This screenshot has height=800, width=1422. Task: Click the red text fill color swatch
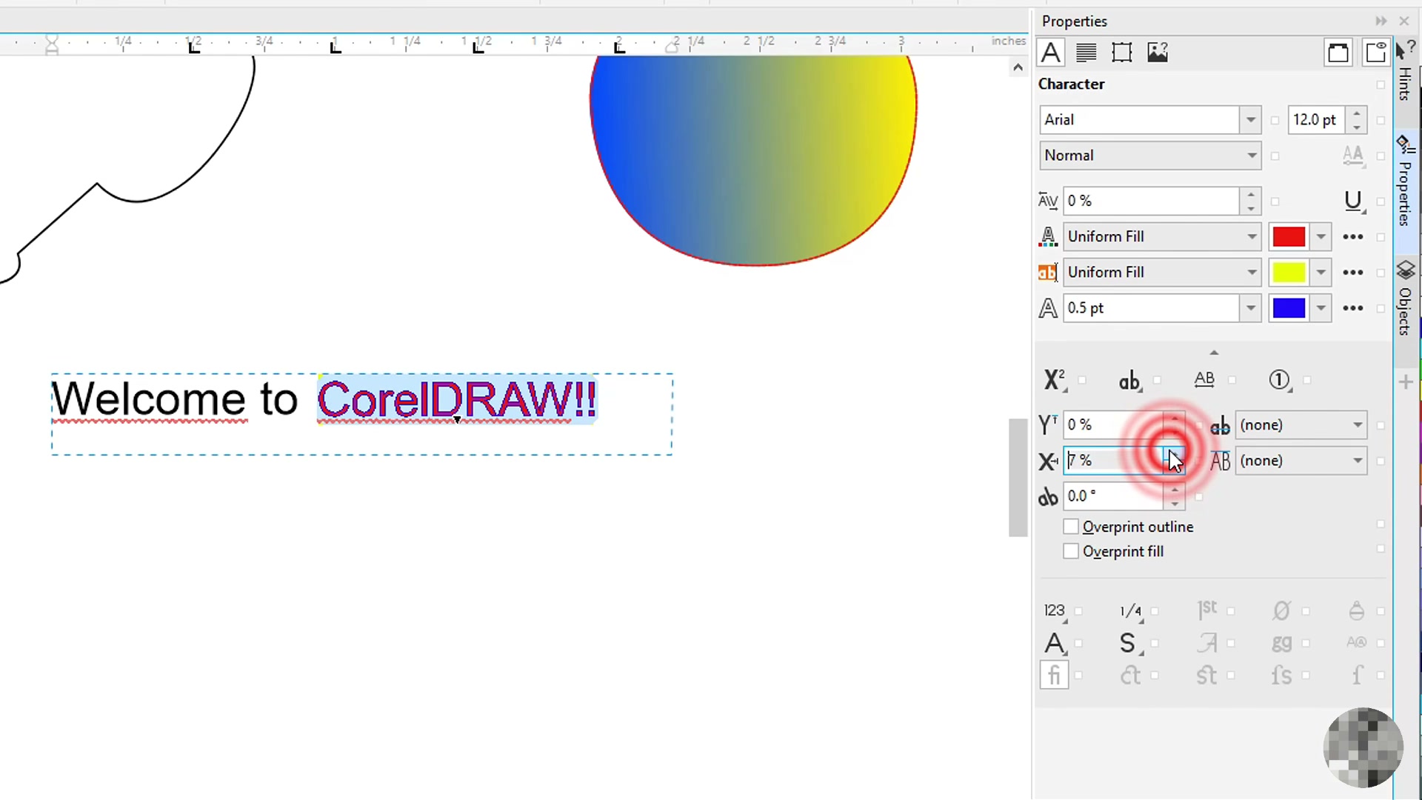tap(1289, 237)
